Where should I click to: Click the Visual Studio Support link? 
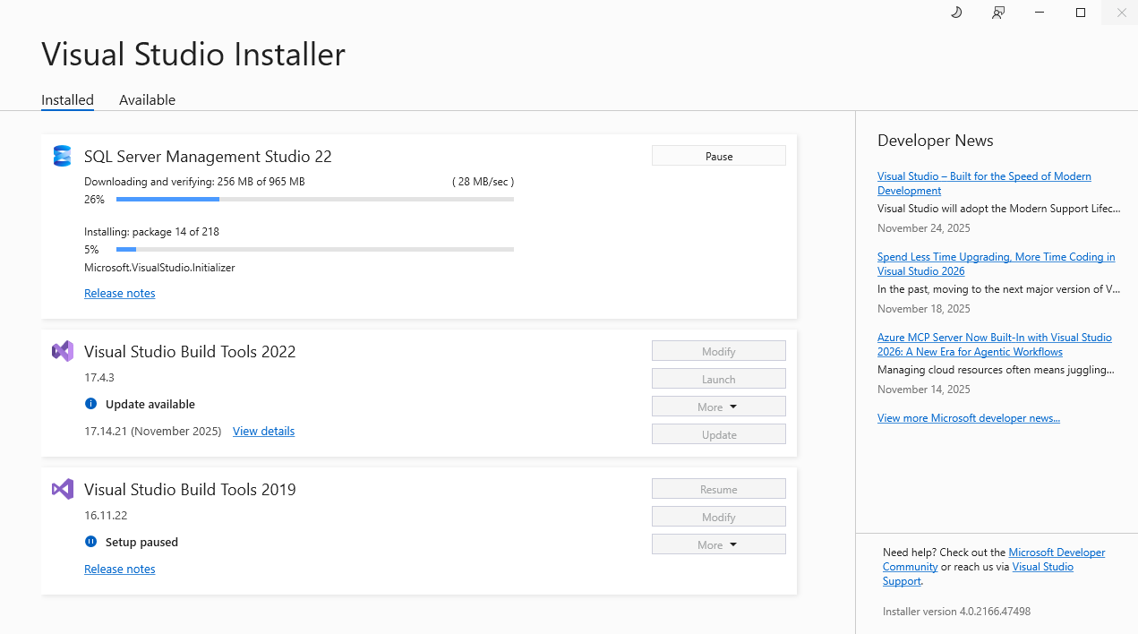click(x=1042, y=566)
